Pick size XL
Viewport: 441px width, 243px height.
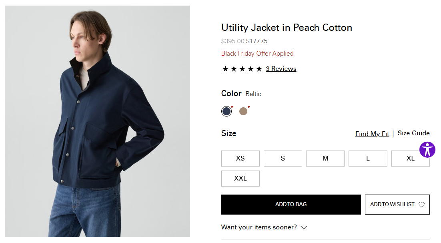(x=410, y=158)
